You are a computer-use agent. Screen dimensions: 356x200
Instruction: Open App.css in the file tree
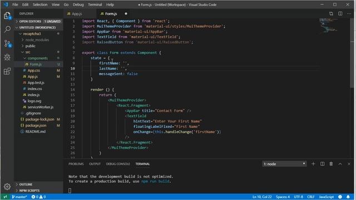tap(38, 71)
